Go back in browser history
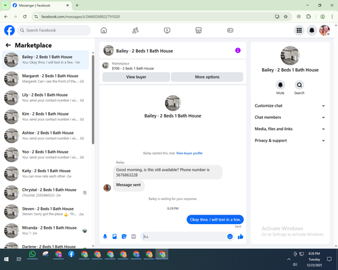338x270 pixels. coord(6,16)
